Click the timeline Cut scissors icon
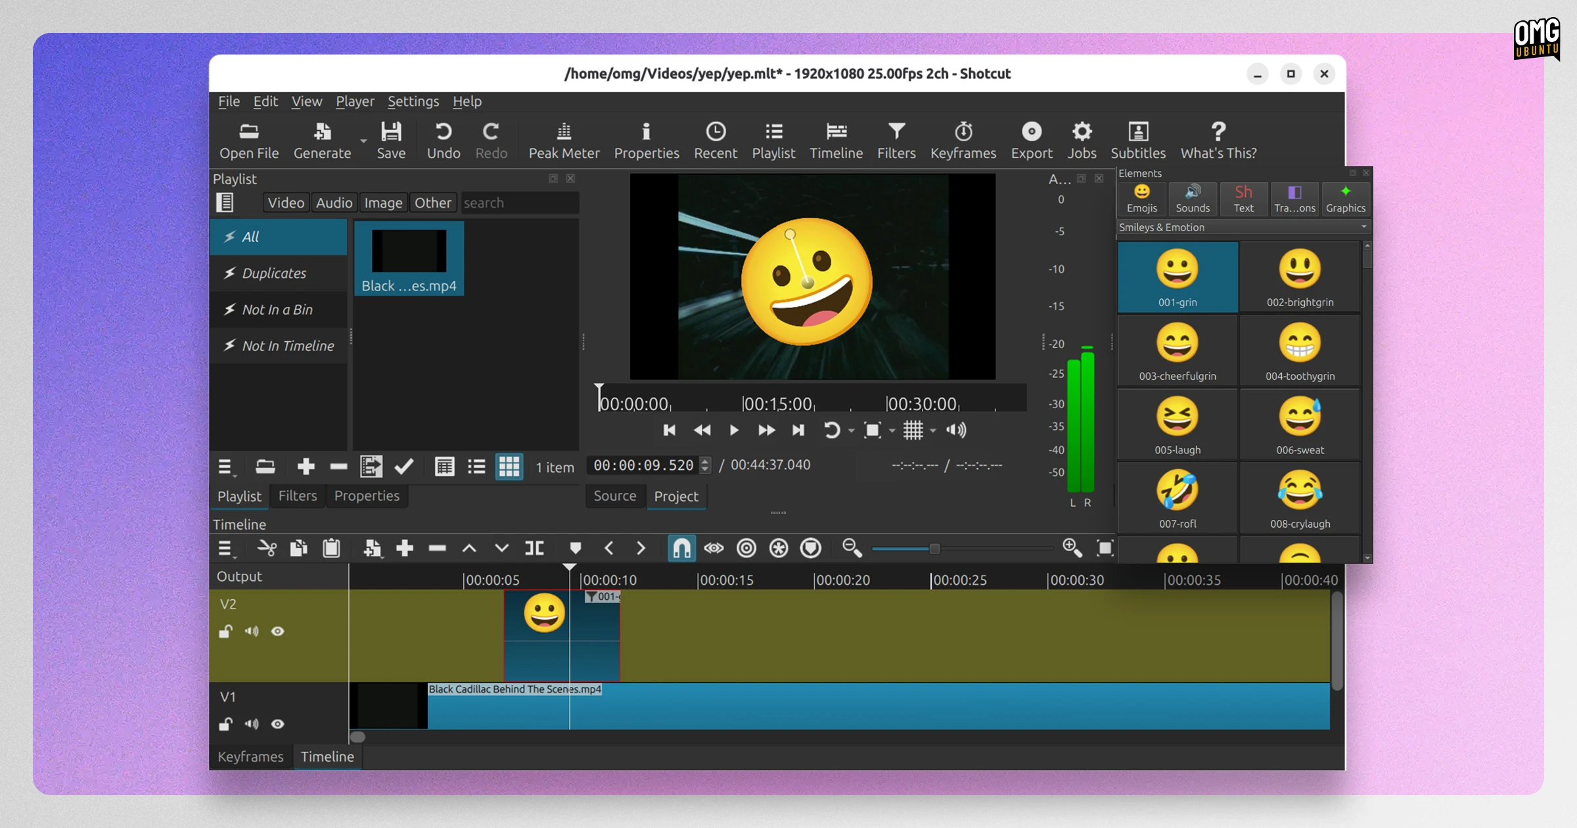The width and height of the screenshot is (1577, 828). 267,548
